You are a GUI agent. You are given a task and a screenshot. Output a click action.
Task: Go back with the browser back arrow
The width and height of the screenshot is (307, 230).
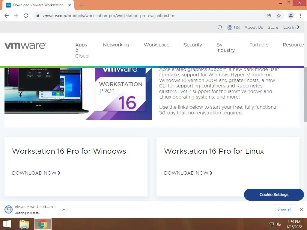pos(7,16)
